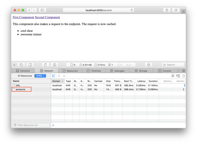Viewport: 197px width, 144px height.
Task: Open the Resources tab
Action: pos(70,71)
